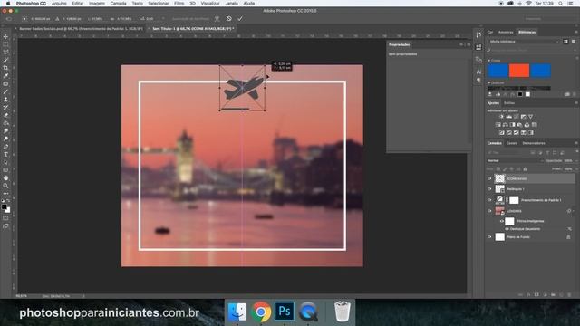Switch to the Amostras tab
The image size is (580, 326).
pyautogui.click(x=506, y=33)
